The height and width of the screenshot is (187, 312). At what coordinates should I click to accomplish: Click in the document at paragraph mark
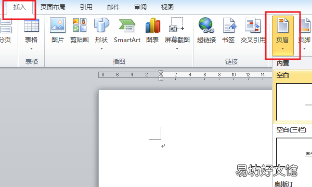163,146
